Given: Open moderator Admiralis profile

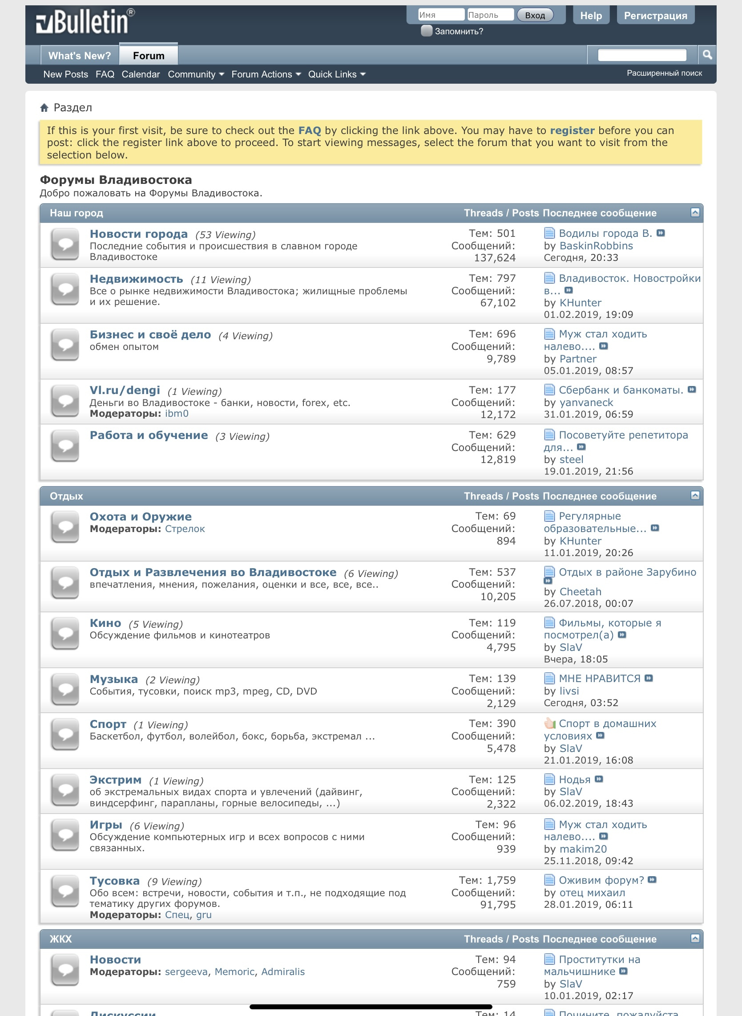Looking at the screenshot, I should pos(283,972).
